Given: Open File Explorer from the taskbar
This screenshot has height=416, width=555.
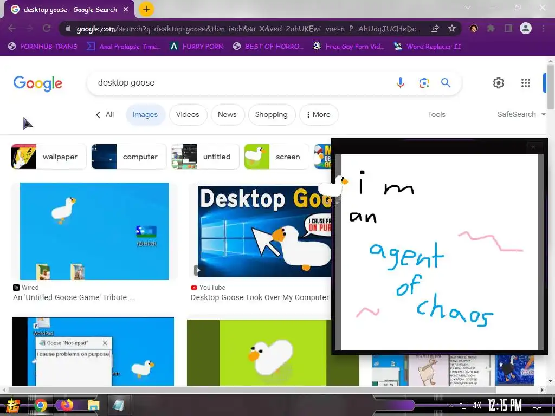Looking at the screenshot, I should 93,405.
